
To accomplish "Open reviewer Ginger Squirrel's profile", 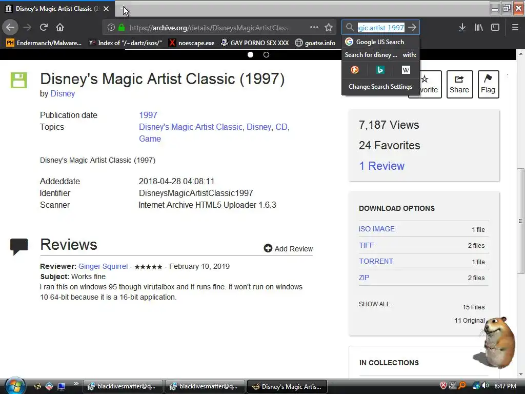I will coord(103,266).
